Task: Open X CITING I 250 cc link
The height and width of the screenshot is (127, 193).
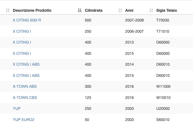Action: click(x=22, y=31)
